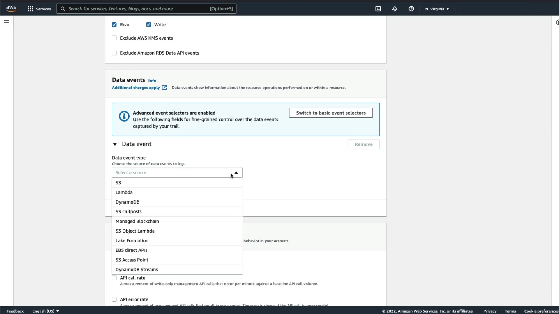Click Switch to basic event selectors
The image size is (559, 314).
(x=331, y=113)
